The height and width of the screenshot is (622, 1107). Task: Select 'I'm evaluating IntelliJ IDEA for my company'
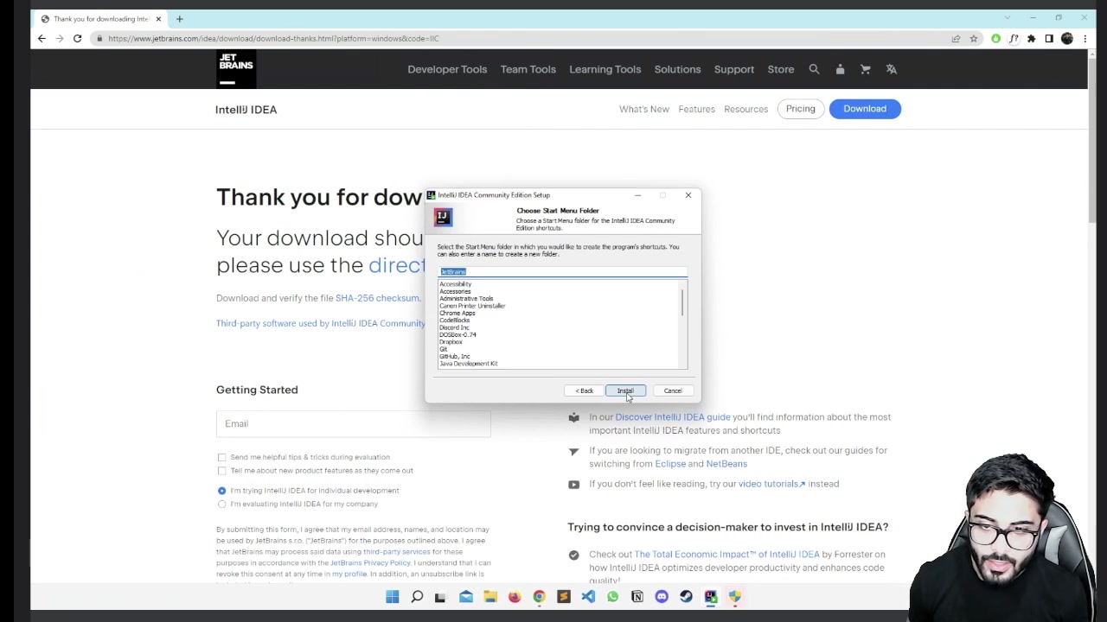click(x=222, y=504)
